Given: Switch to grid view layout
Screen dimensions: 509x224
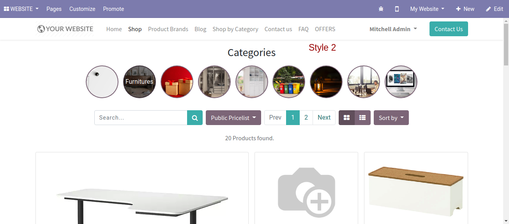Looking at the screenshot, I should coord(346,118).
